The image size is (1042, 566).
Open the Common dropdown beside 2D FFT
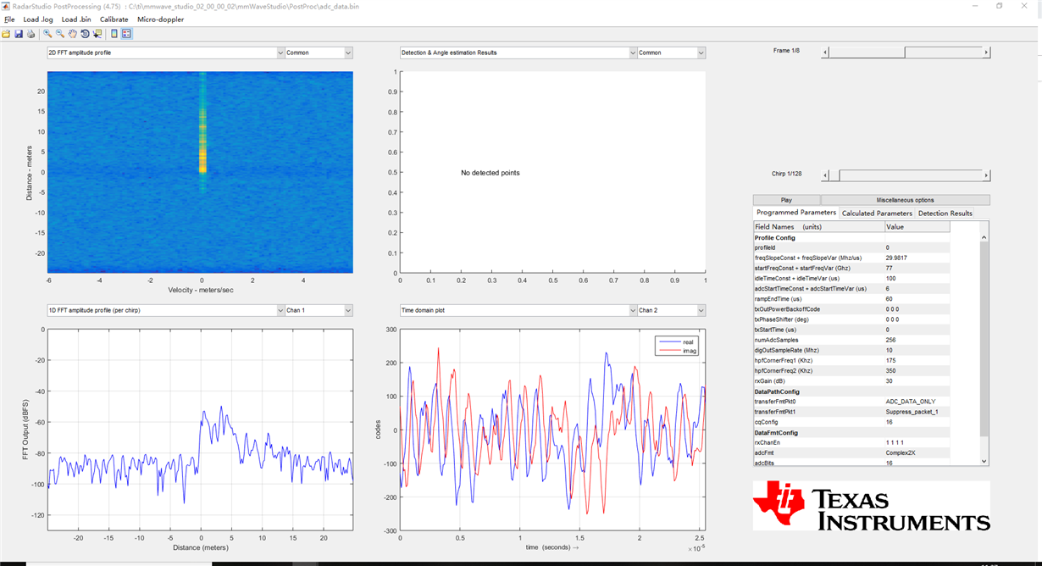(319, 53)
